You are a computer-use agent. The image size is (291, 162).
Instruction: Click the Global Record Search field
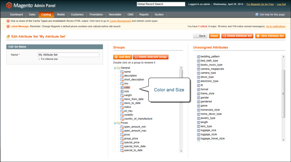[161, 4]
